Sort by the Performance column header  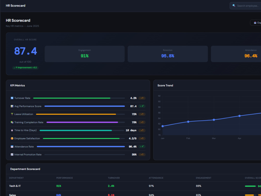[64, 178]
